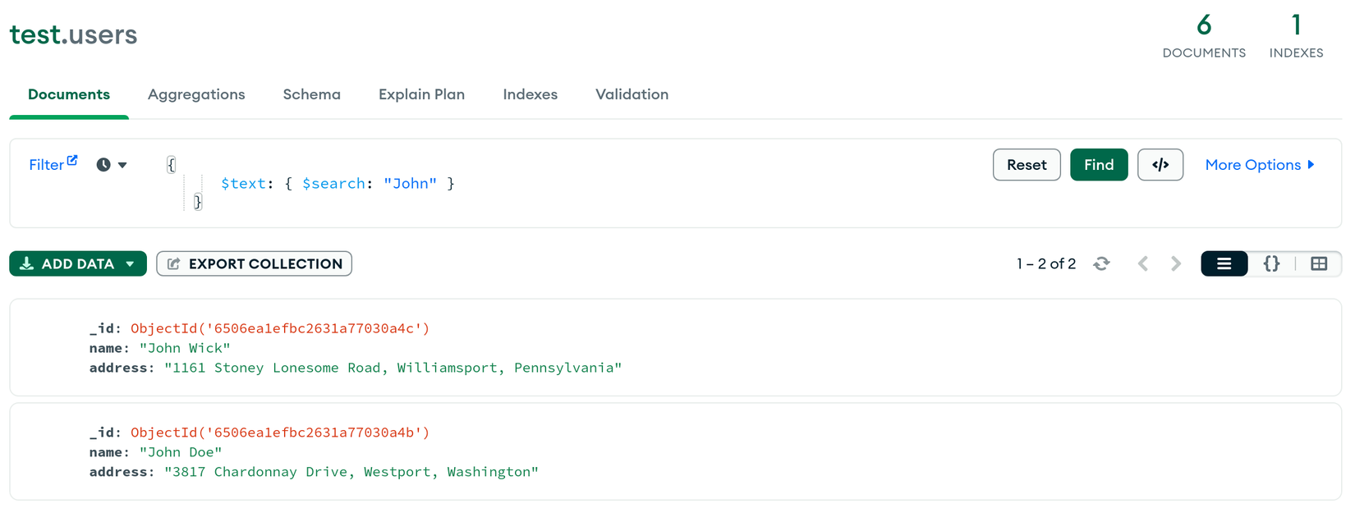This screenshot has width=1355, height=508.
Task: Expand the query history dropdown caret
Action: tap(122, 166)
